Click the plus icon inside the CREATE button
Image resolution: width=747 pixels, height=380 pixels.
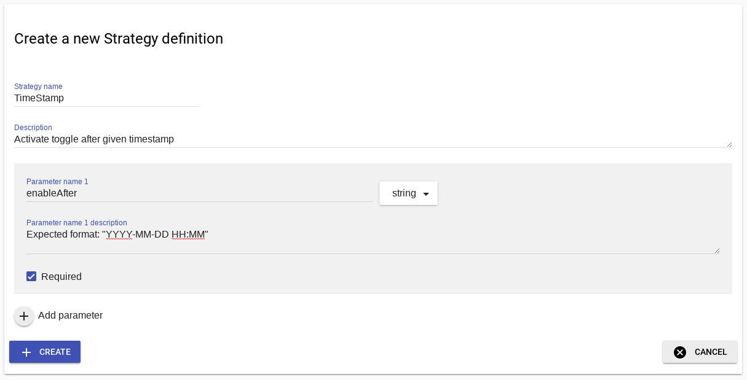pyautogui.click(x=26, y=352)
